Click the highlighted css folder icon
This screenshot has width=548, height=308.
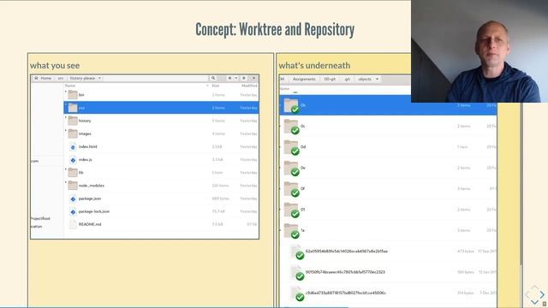coord(73,108)
